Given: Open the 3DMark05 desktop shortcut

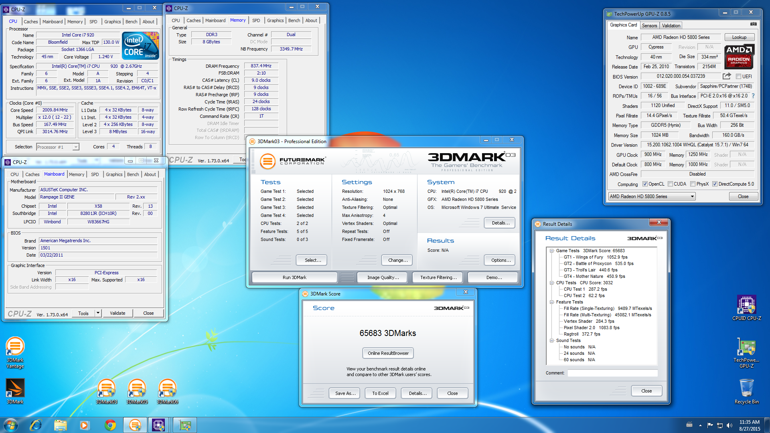Looking at the screenshot, I should [137, 391].
